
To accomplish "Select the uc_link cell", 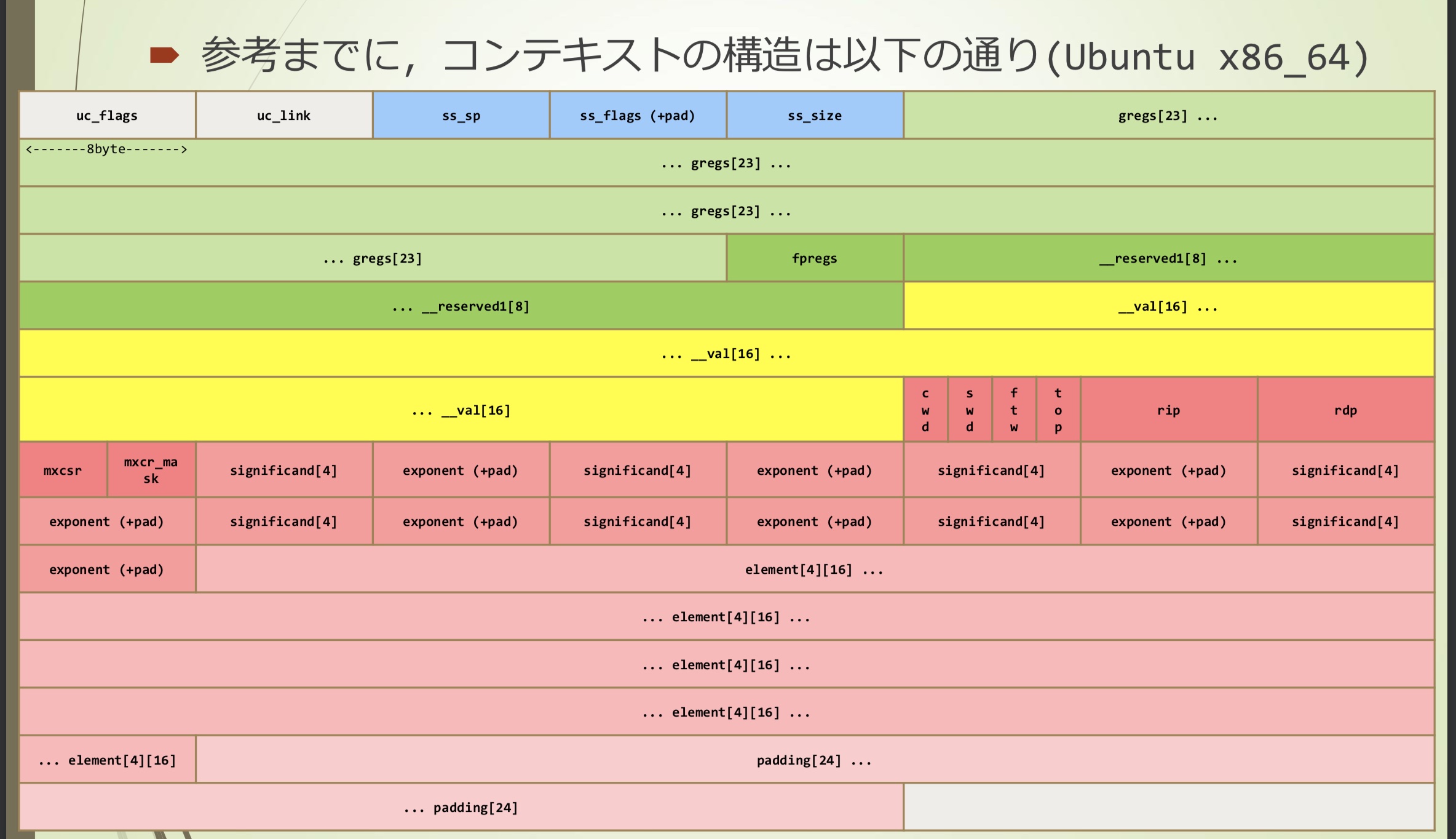I will click(x=283, y=116).
